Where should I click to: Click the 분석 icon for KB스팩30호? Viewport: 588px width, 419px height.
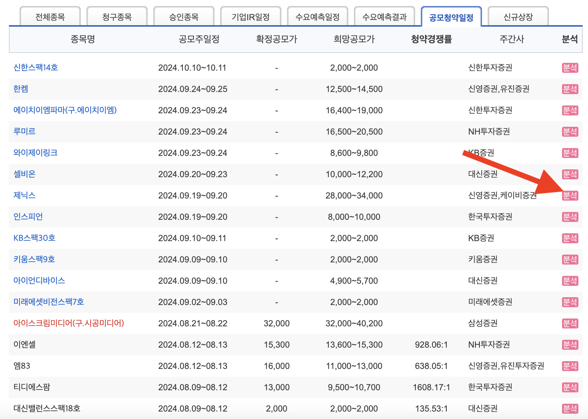tap(570, 238)
